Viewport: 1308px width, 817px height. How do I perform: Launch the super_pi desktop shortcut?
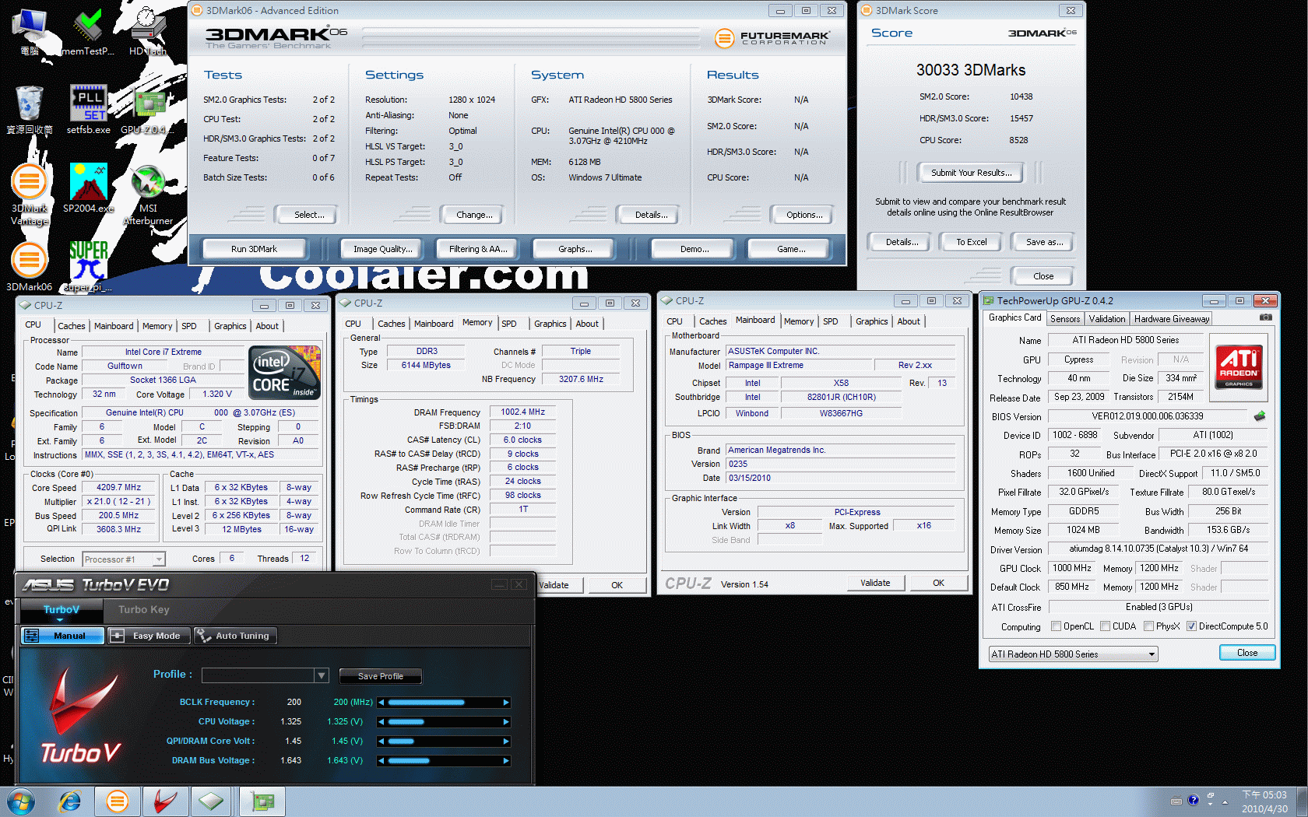pos(89,266)
